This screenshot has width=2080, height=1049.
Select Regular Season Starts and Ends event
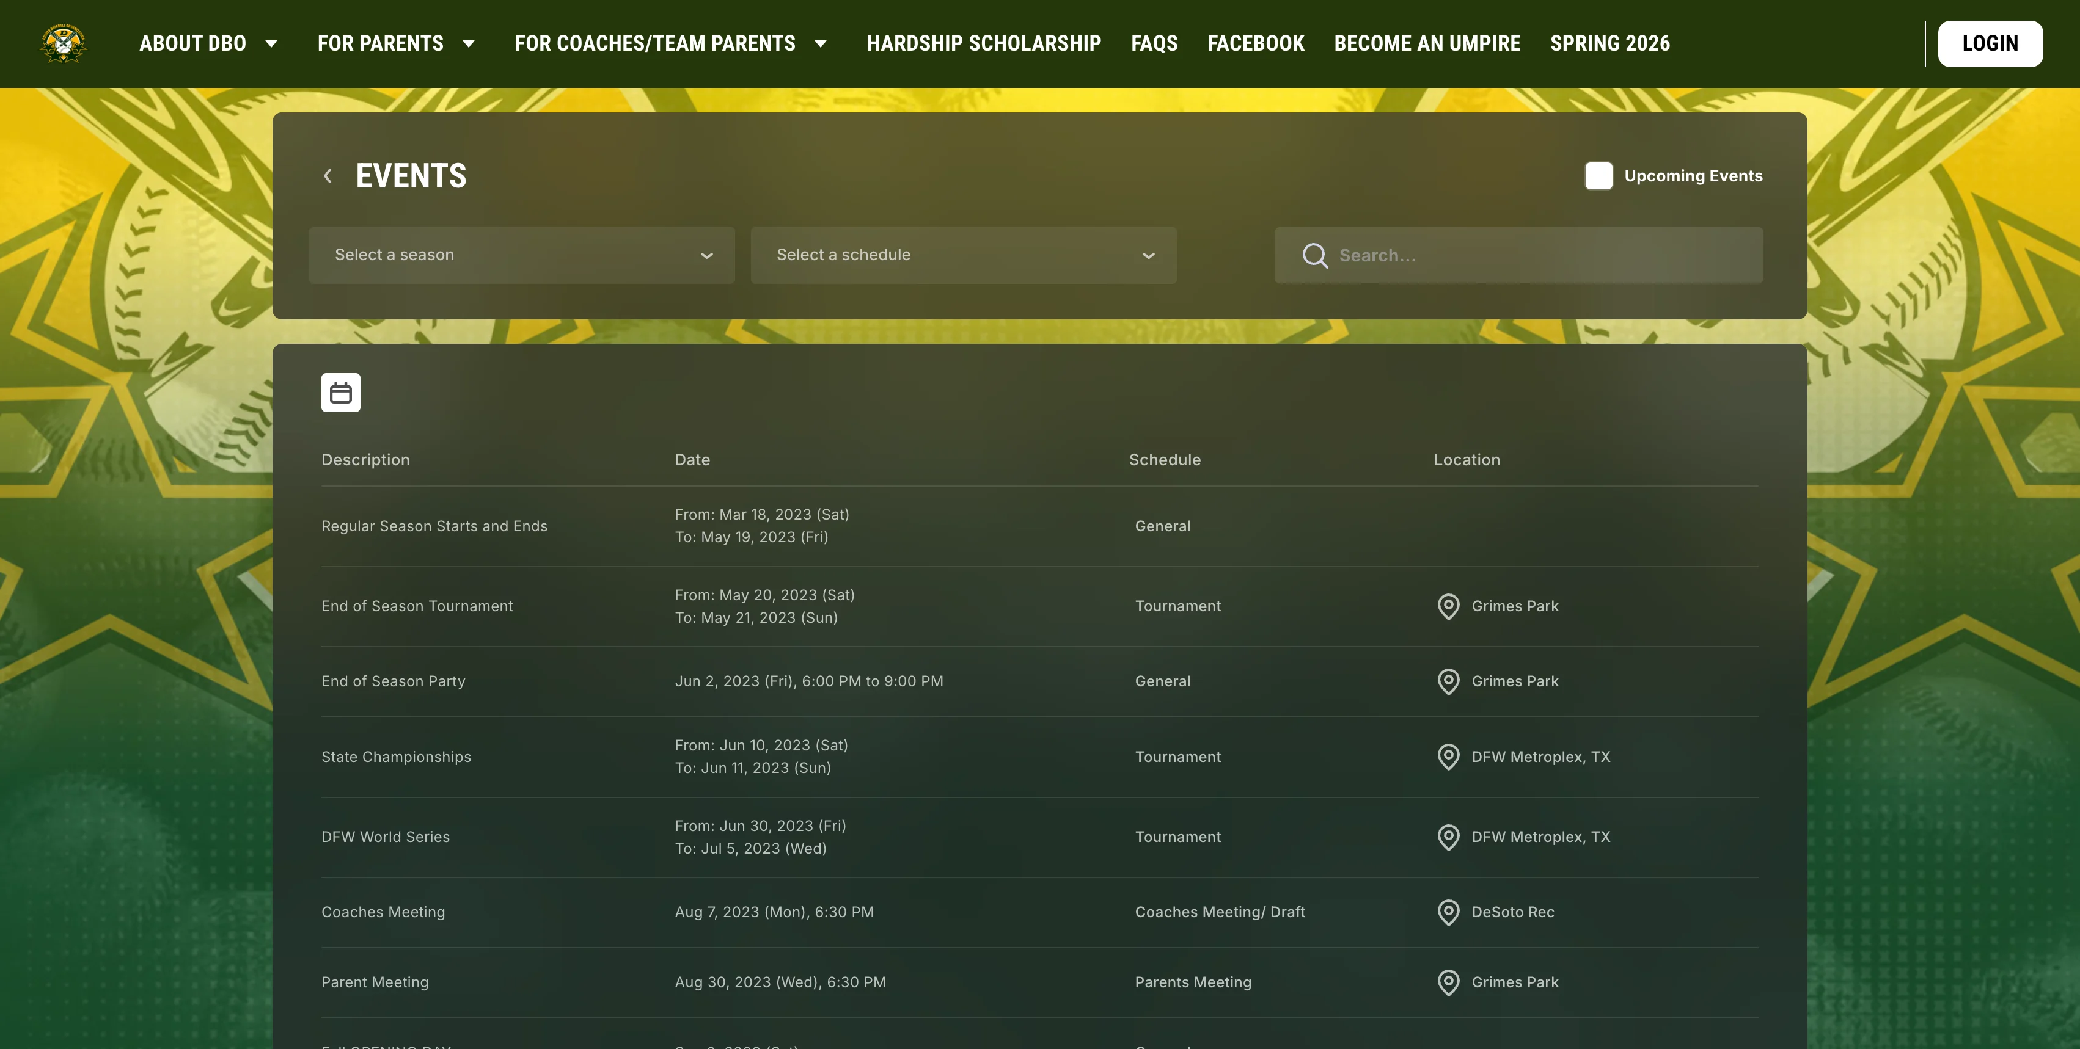click(x=434, y=526)
